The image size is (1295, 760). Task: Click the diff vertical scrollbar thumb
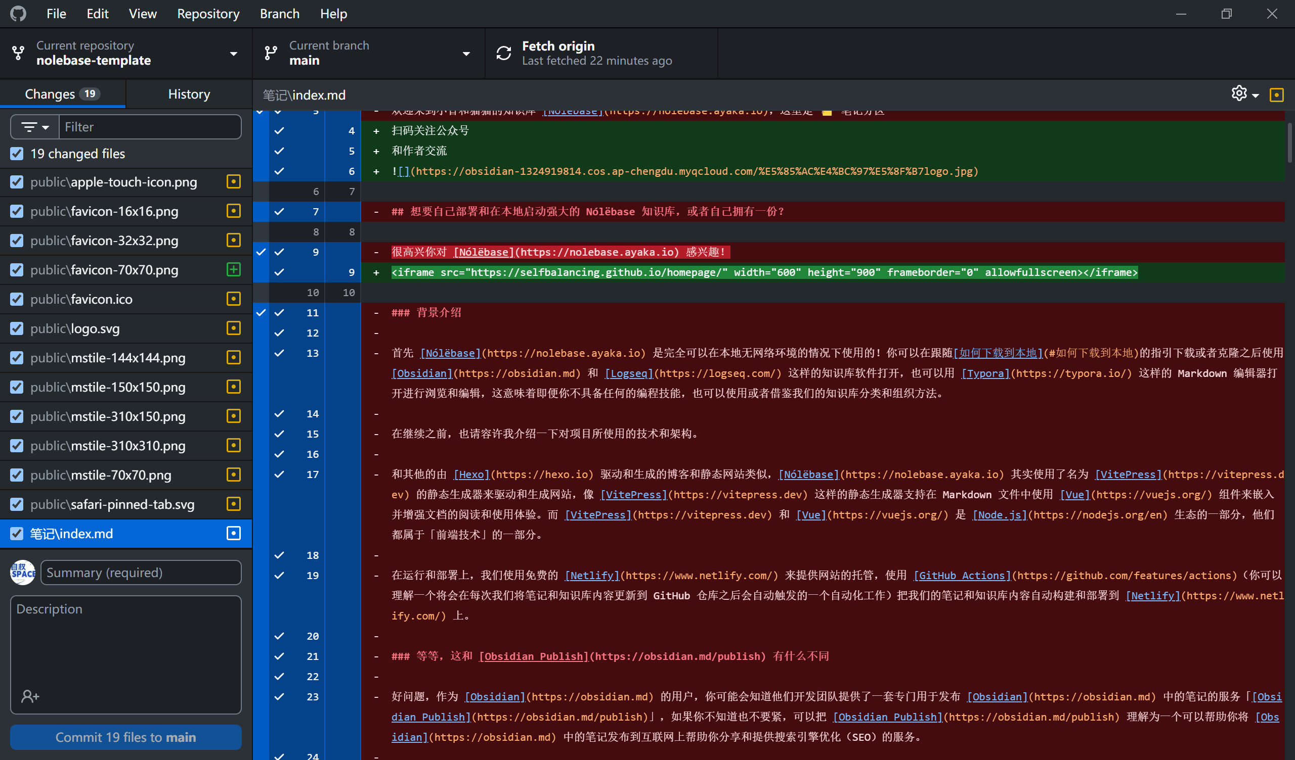click(1290, 143)
